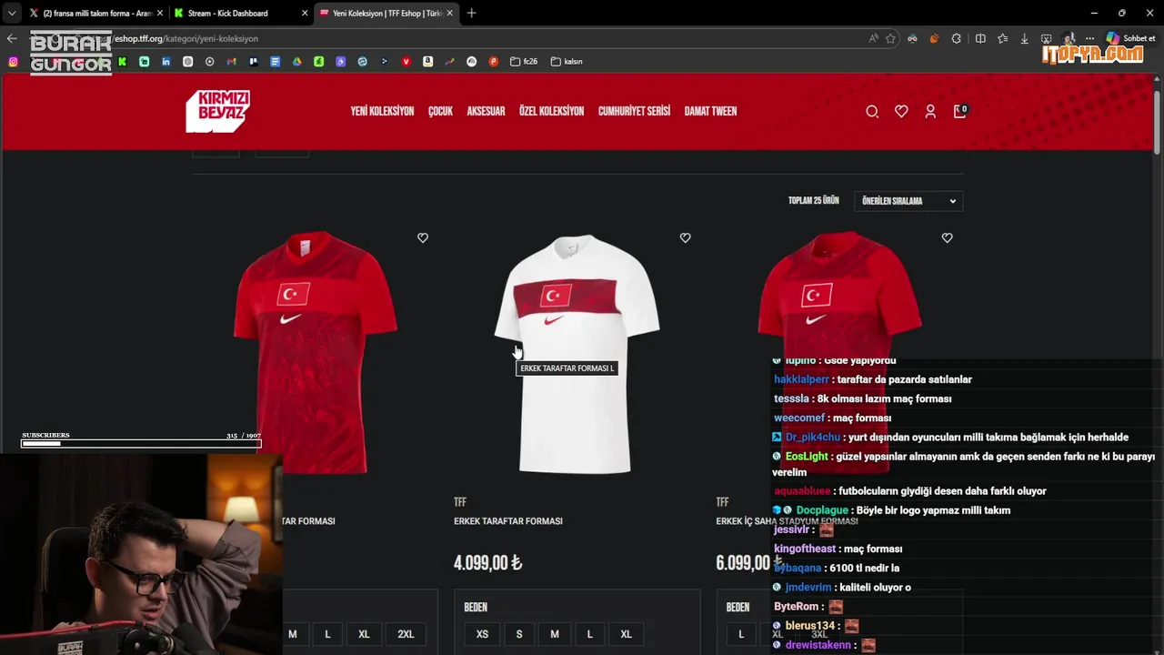
Task: Open the Amazon bookmark icon
Action: tap(428, 62)
